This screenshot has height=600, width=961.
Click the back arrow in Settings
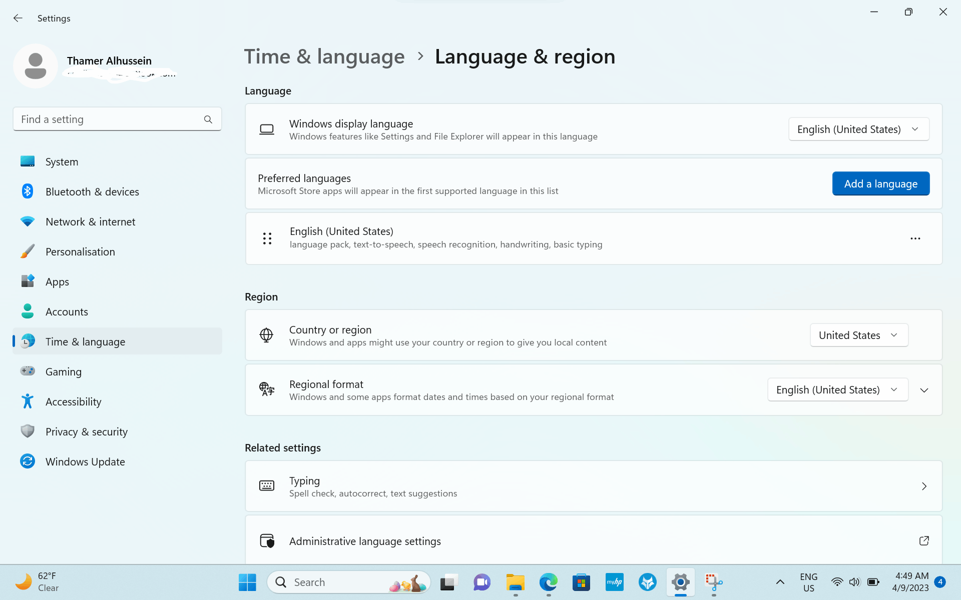pyautogui.click(x=18, y=18)
